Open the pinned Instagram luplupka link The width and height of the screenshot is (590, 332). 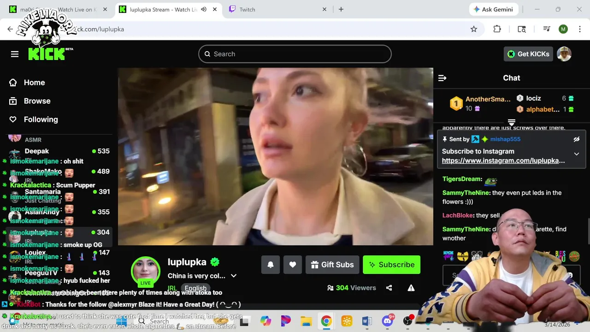click(503, 160)
